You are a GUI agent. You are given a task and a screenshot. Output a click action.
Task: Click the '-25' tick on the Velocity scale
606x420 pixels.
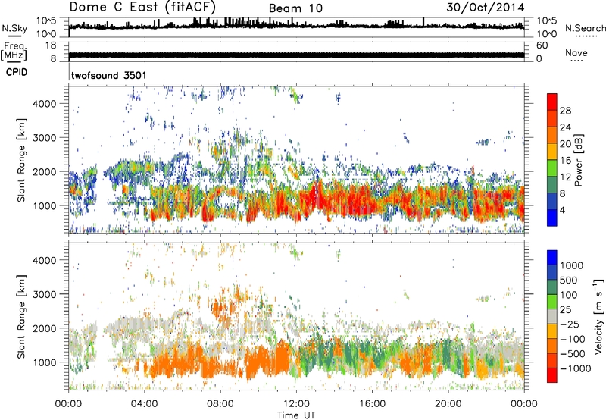tap(570, 324)
